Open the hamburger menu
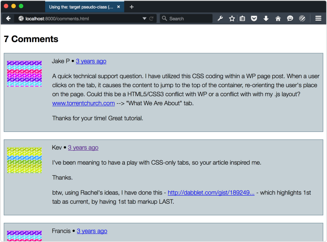The image size is (327, 242). 318,19
